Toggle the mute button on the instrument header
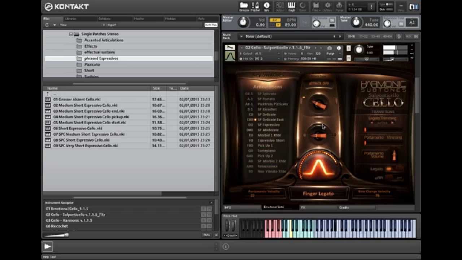Image resolution: width=462 pixels, height=260 pixels. [349, 58]
